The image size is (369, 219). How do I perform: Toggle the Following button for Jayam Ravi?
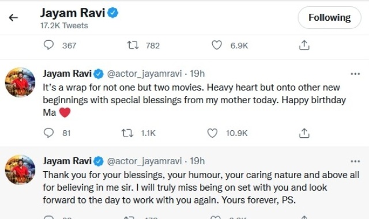click(329, 18)
